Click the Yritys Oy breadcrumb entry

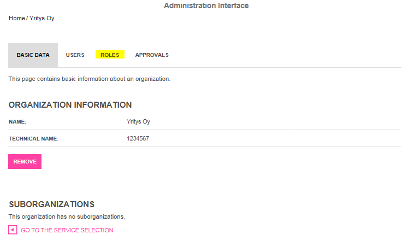[42, 19]
